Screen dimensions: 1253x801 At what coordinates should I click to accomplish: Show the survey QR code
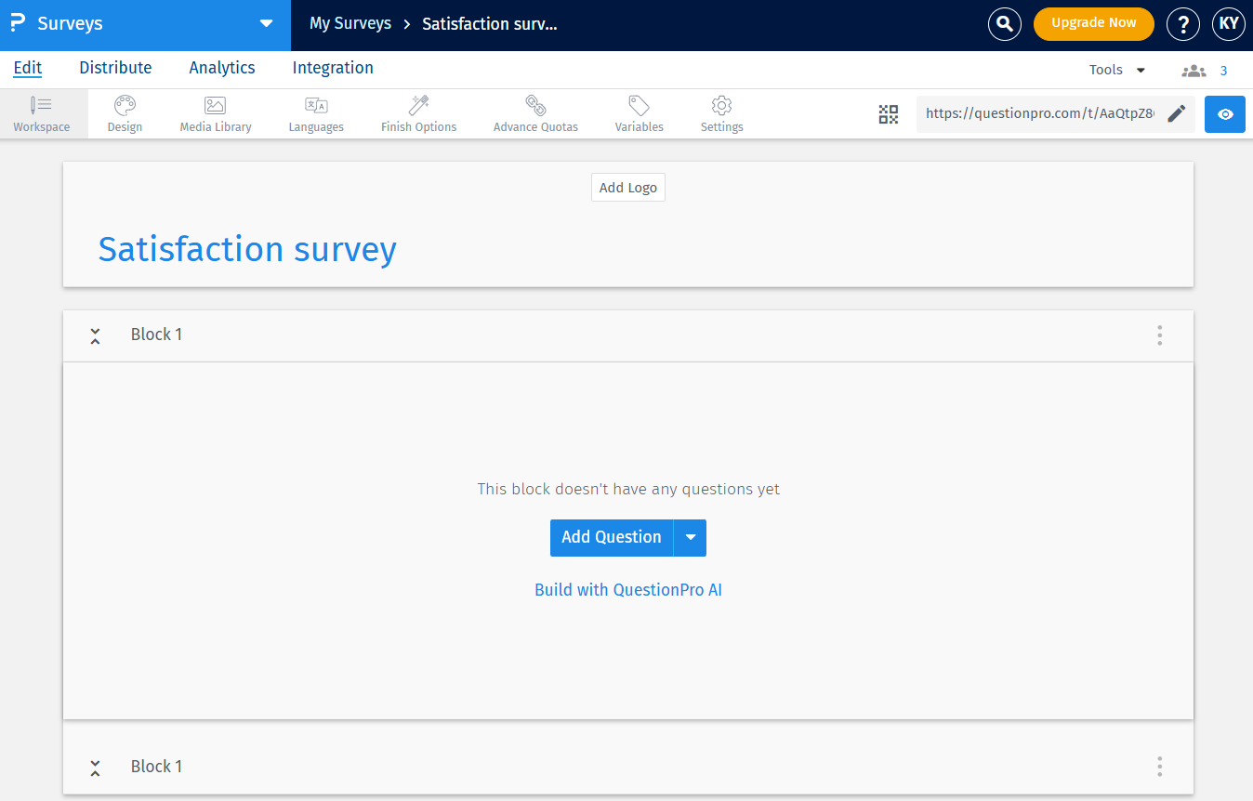click(888, 113)
